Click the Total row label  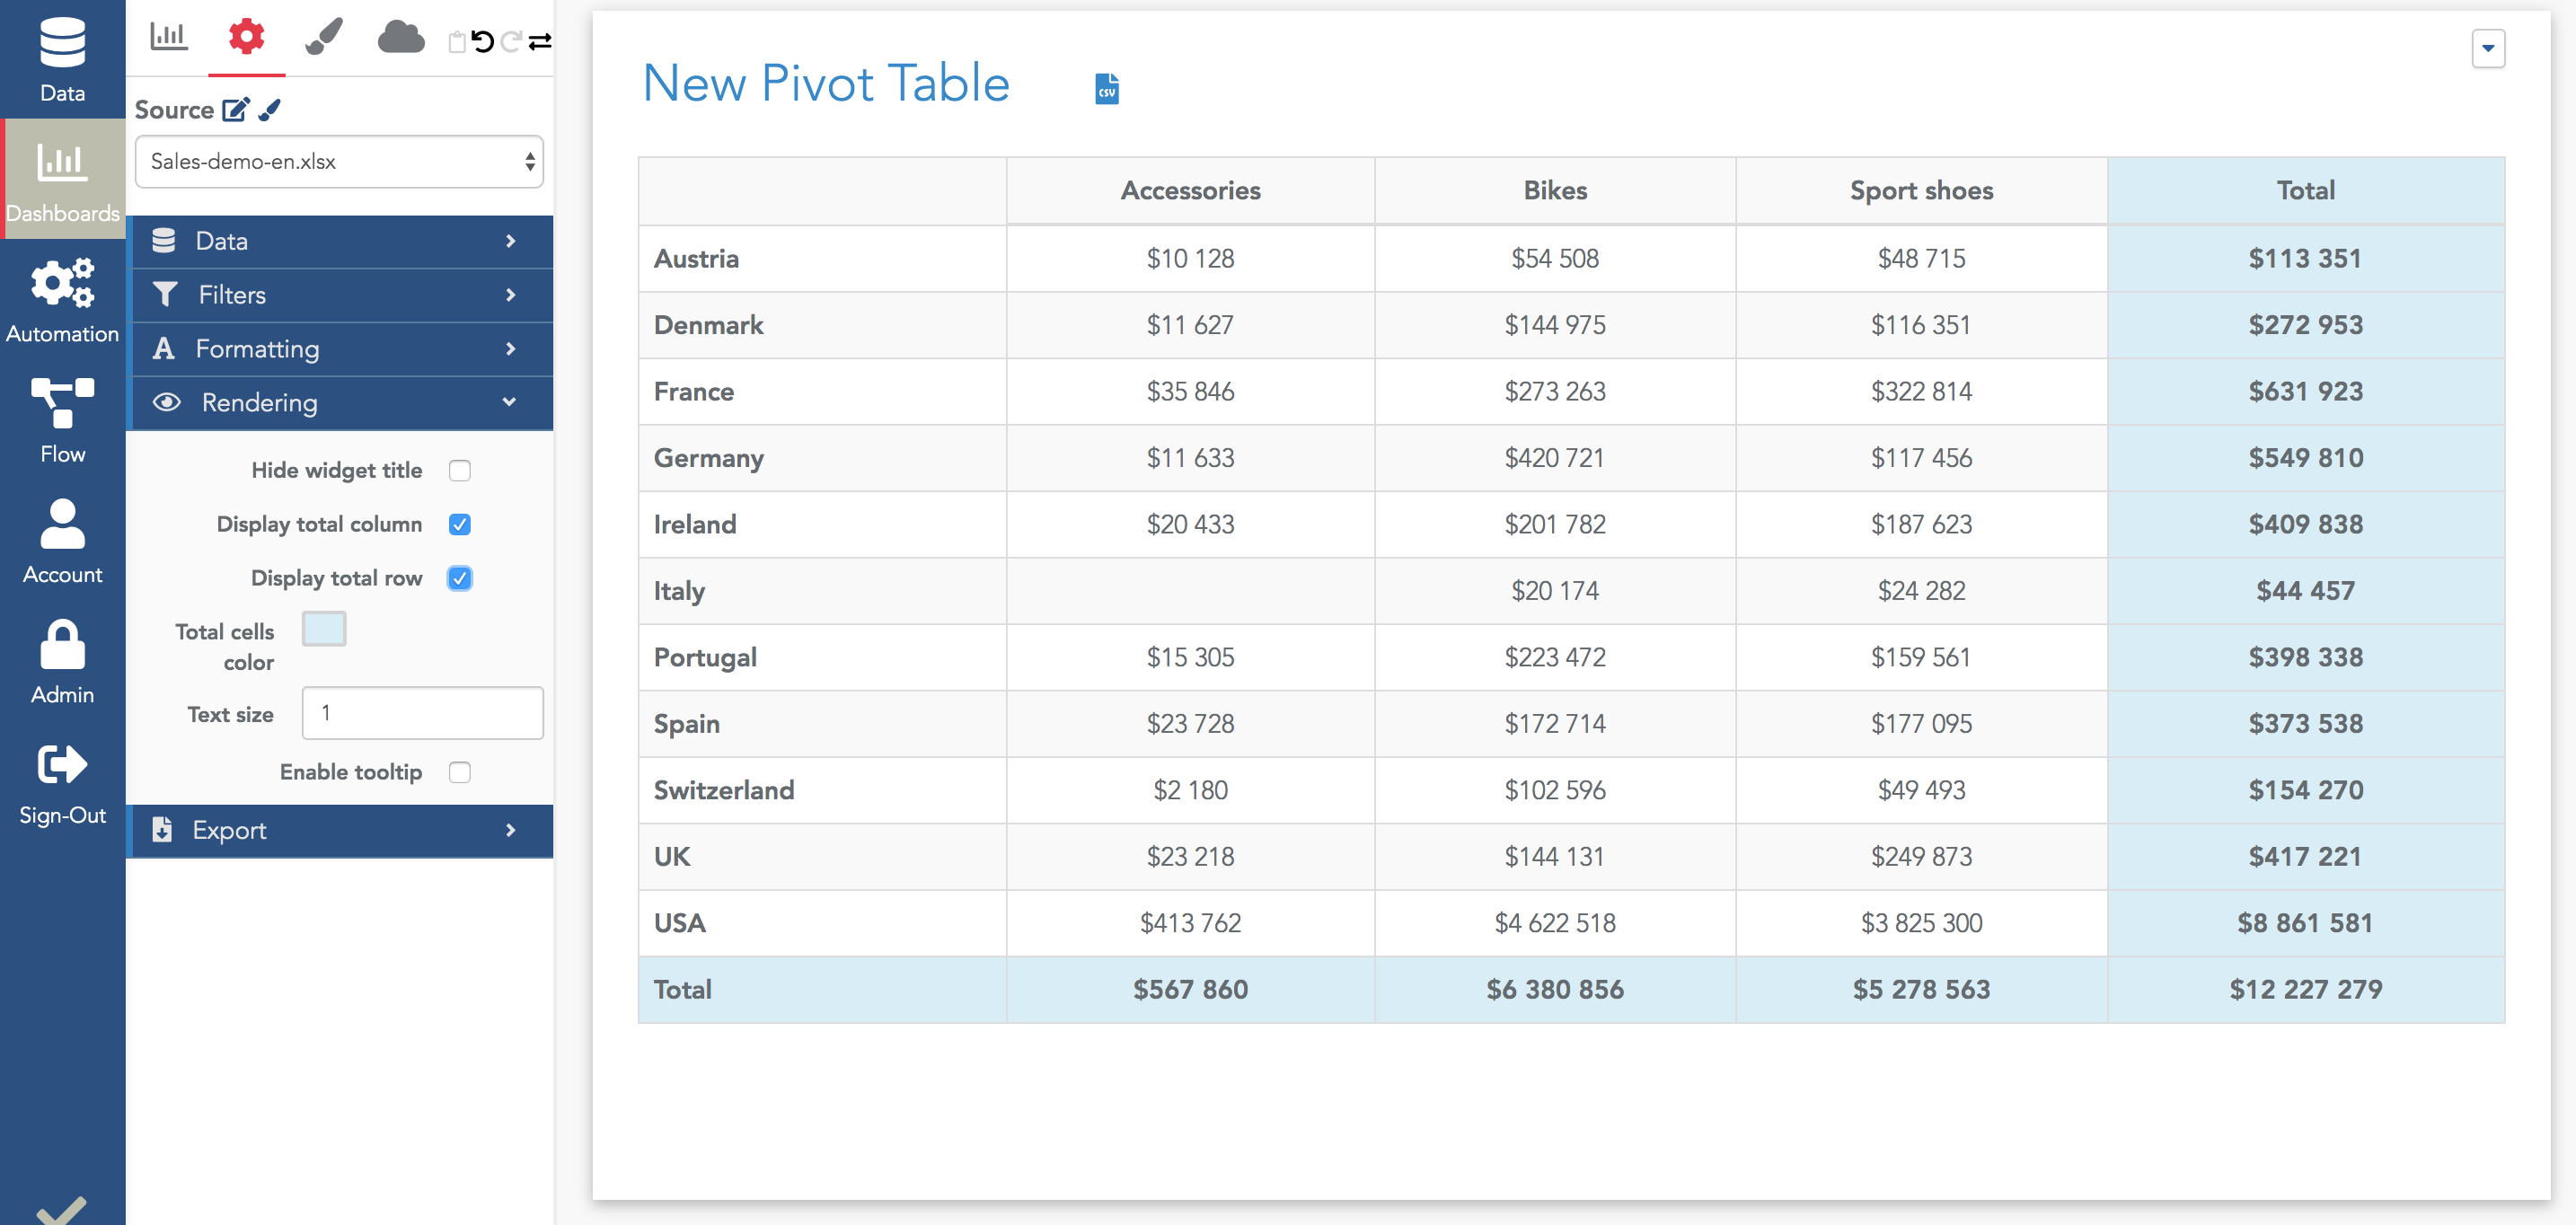pyautogui.click(x=683, y=989)
